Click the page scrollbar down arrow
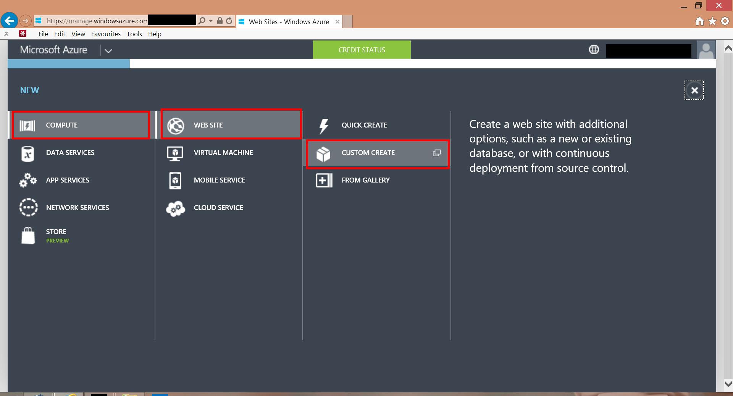 pyautogui.click(x=728, y=384)
